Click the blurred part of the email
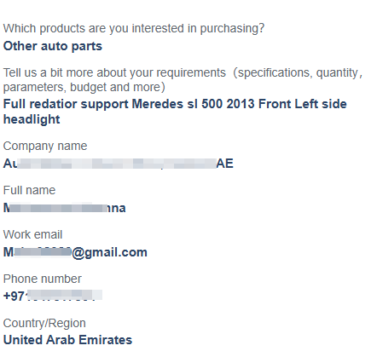This screenshot has height=357, width=371. [x=43, y=252]
